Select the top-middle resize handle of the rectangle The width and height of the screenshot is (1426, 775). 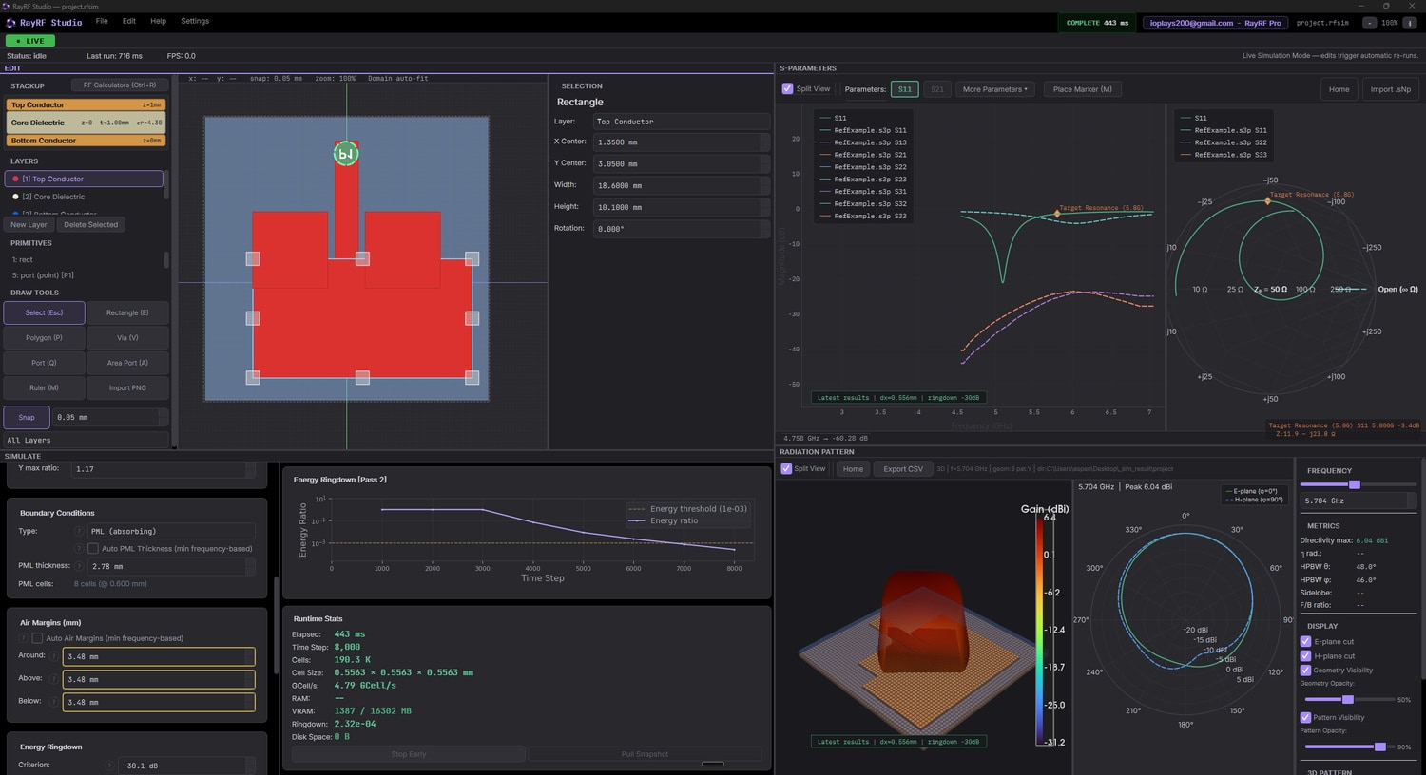click(362, 258)
